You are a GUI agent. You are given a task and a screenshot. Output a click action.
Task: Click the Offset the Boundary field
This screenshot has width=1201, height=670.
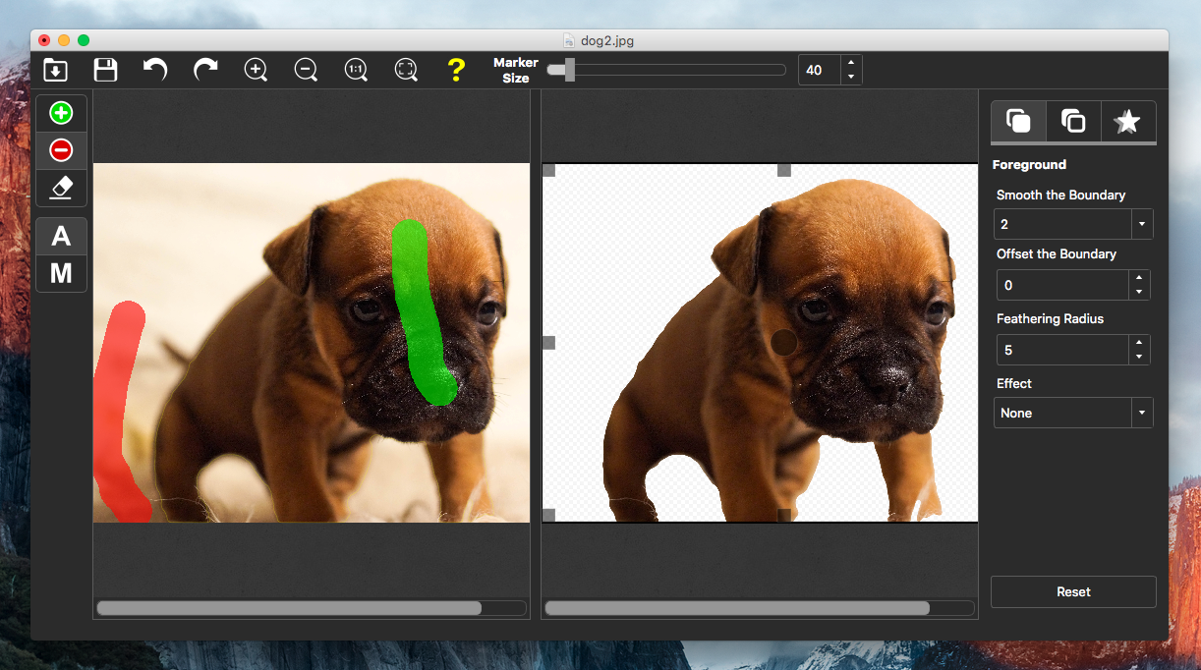click(1061, 285)
